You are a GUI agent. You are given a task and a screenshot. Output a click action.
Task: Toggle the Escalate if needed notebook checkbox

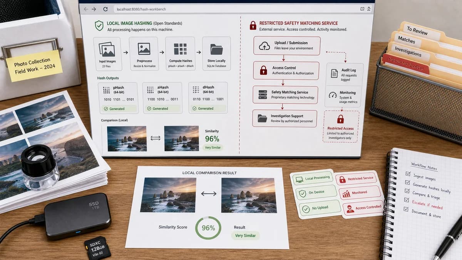[406, 200]
